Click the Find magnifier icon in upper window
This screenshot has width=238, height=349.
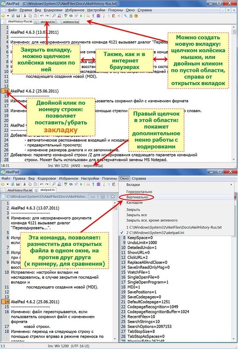[54, 16]
